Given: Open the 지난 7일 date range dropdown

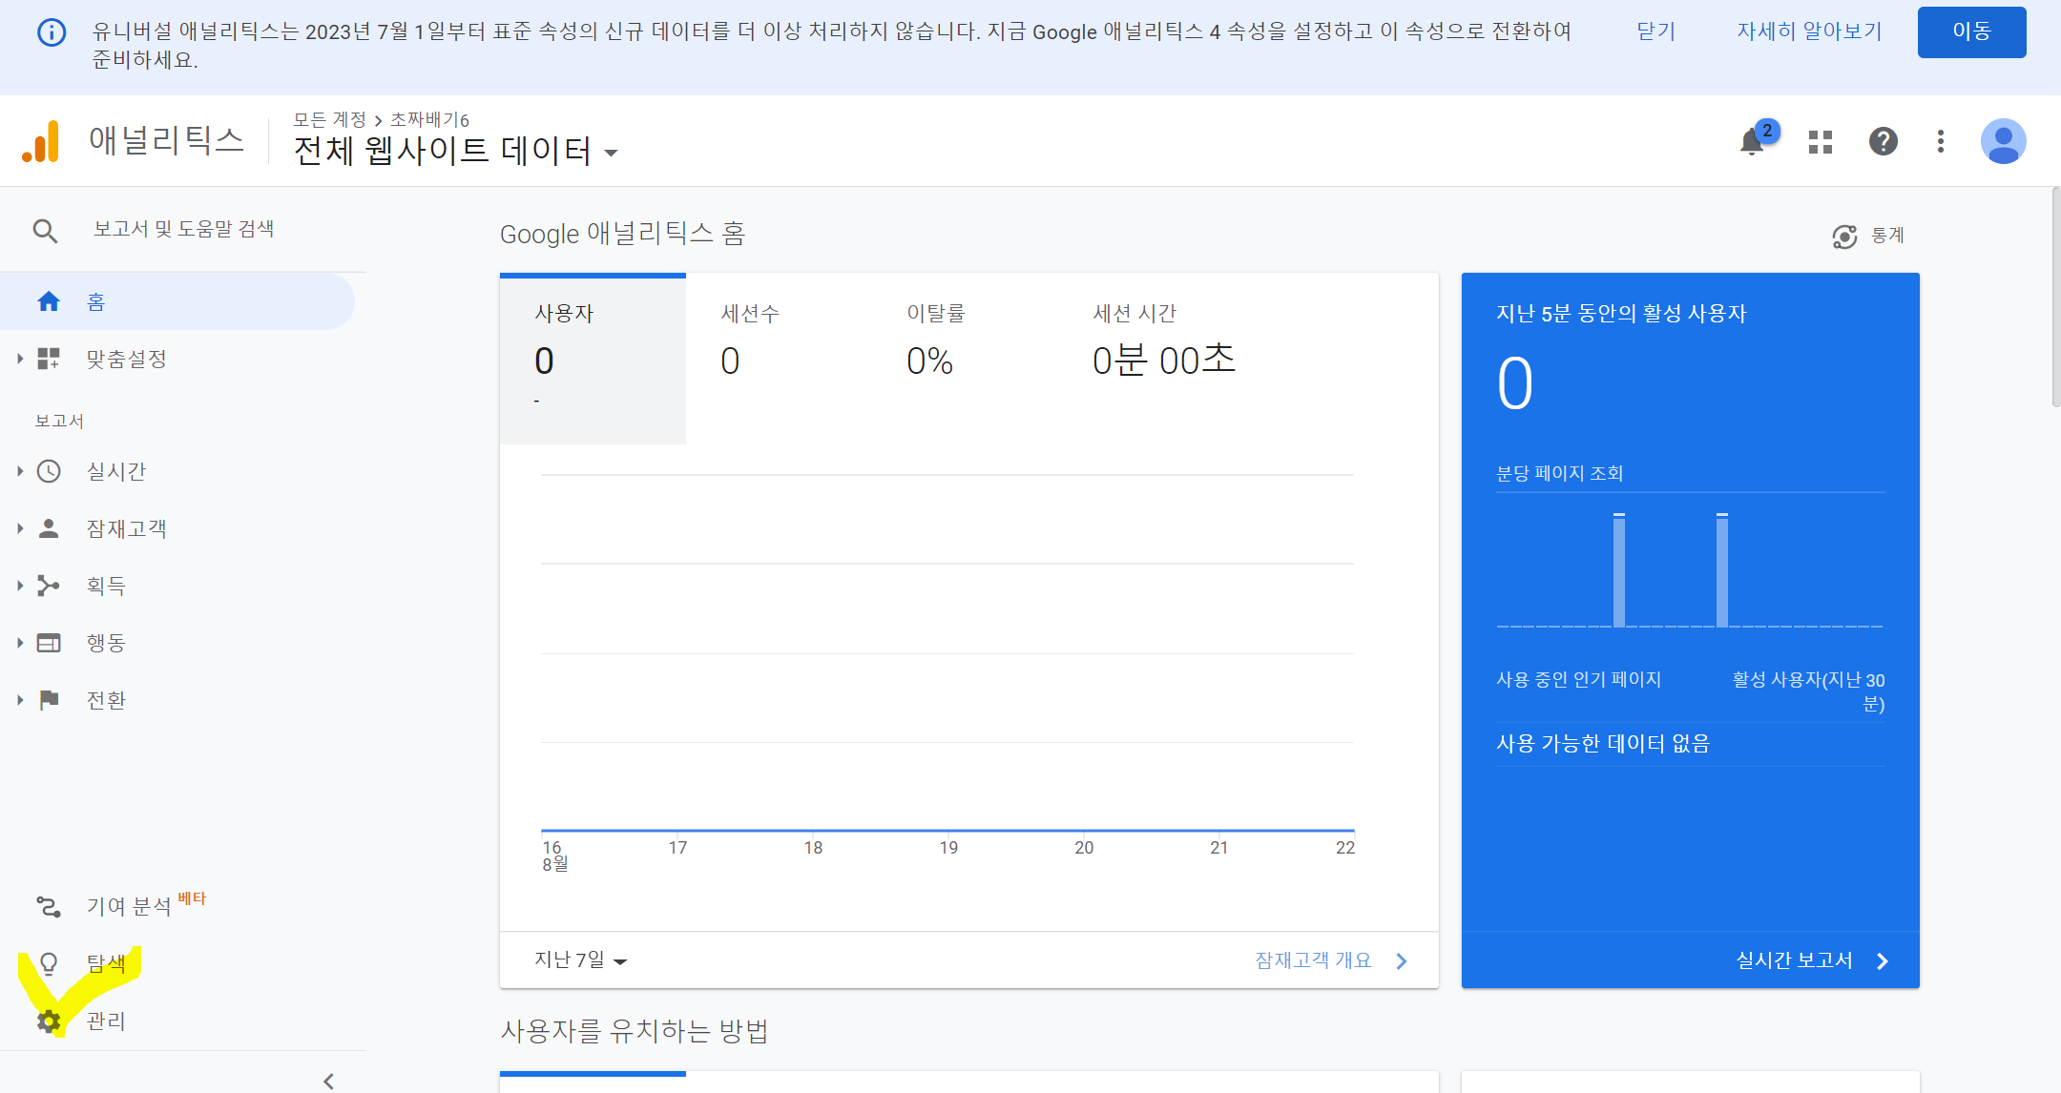Looking at the screenshot, I should tap(580, 960).
